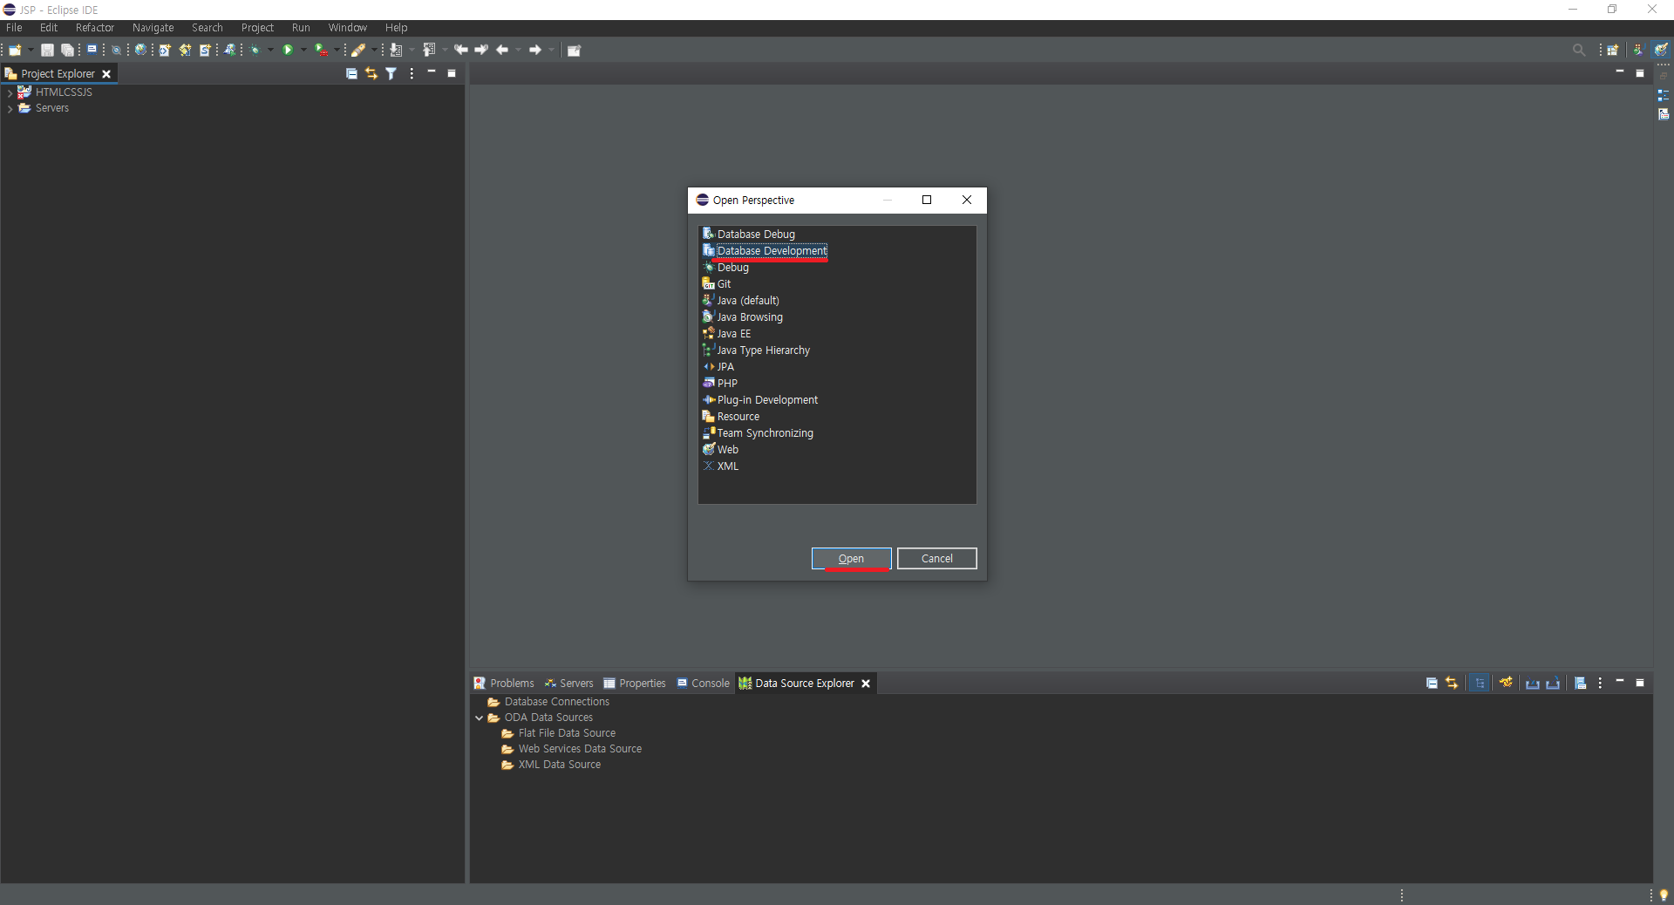Collapse all in Data Source Explorer
Screen dimensions: 1674x905
[1432, 683]
